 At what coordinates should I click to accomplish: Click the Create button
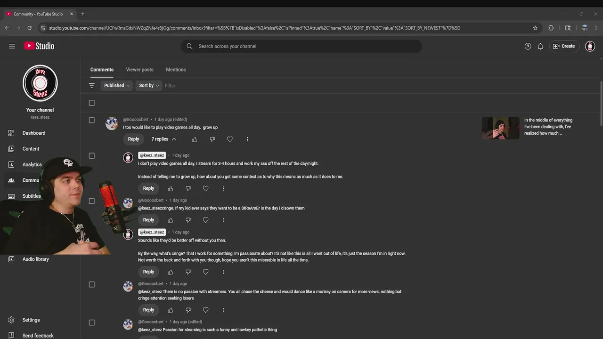564,46
